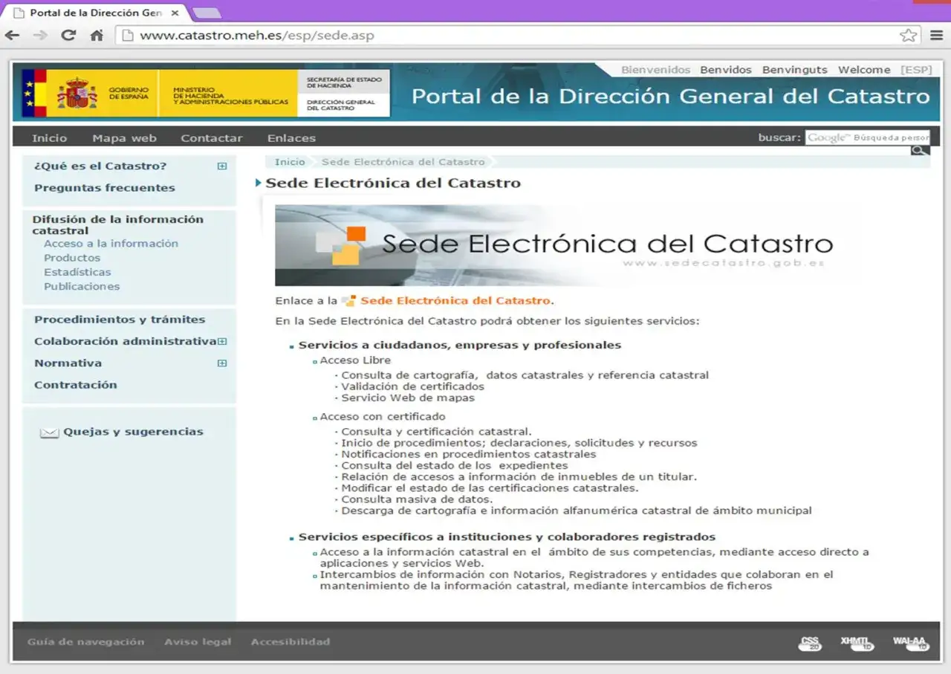Screen dimensions: 951x674
Task: Click the browser back arrow
Action: click(13, 35)
